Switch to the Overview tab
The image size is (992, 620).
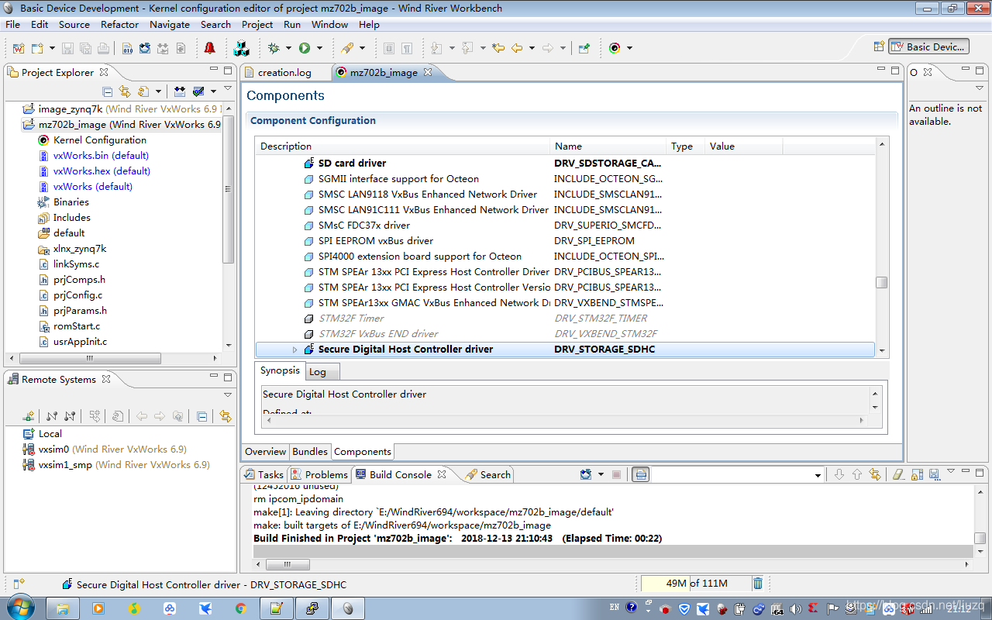tap(266, 451)
